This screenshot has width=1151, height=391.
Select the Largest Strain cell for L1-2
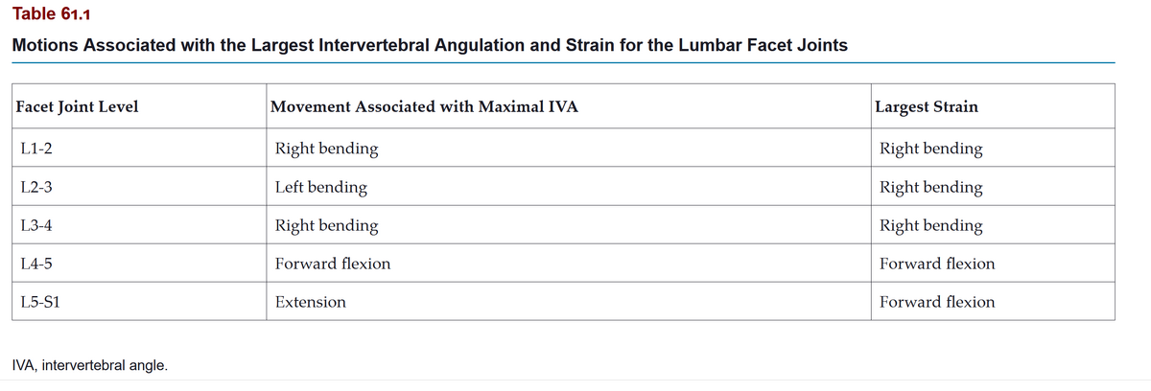click(x=930, y=149)
